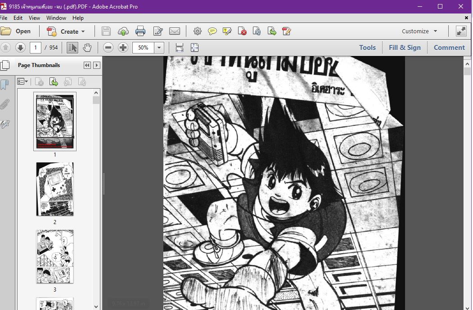Image resolution: width=473 pixels, height=310 pixels.
Task: Click the Save floppy disk icon
Action: (x=106, y=31)
